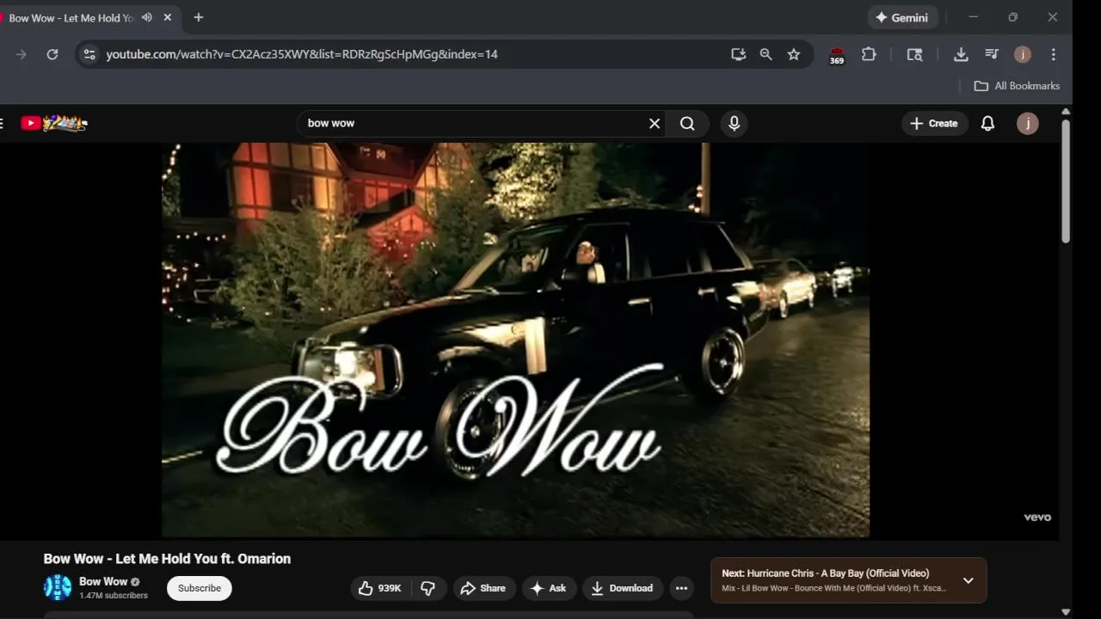
Task: Open site information icon in address bar
Action: [x=89, y=54]
